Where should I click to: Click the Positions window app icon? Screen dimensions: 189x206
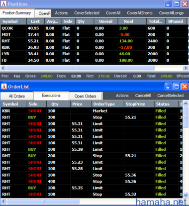click(x=3, y=3)
